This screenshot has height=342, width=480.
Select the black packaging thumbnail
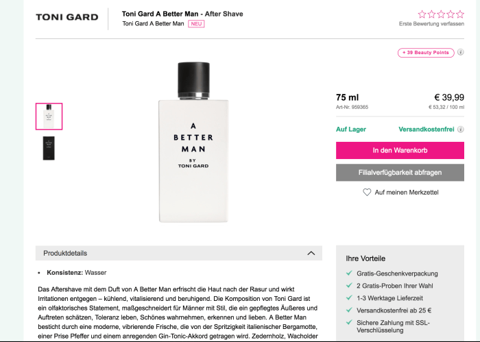49,147
